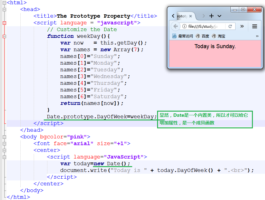Click the 最常访问 bookmarks icon
The height and width of the screenshot is (200, 265).
coord(174,35)
